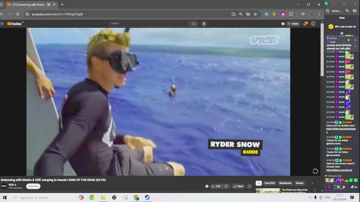Show next filter chips with right arrow
360x202 pixels.
[x=312, y=183]
